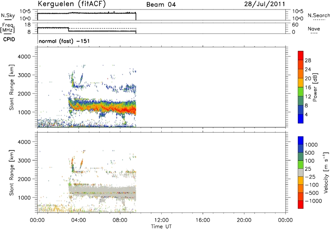Viewport: 330px width, 229px height.
Task: Select the "Time UT" axis title
Action: (161, 227)
